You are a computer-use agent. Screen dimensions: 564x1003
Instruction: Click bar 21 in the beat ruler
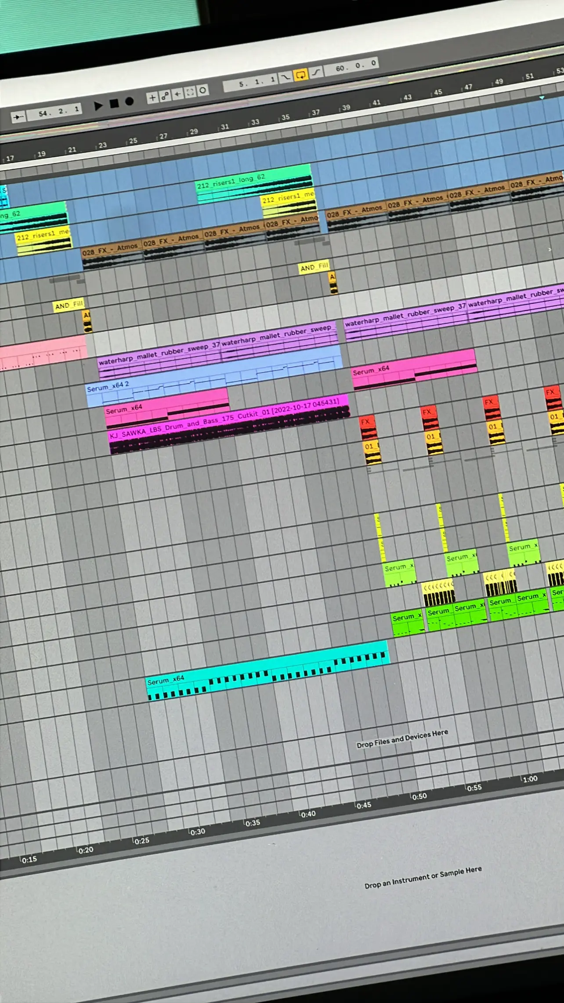click(x=72, y=150)
